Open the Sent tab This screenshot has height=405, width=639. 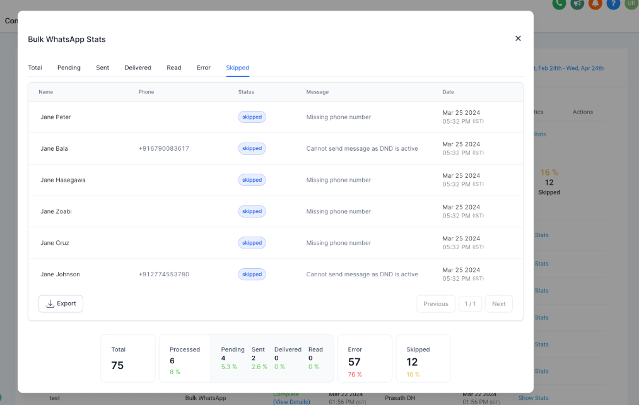[102, 67]
